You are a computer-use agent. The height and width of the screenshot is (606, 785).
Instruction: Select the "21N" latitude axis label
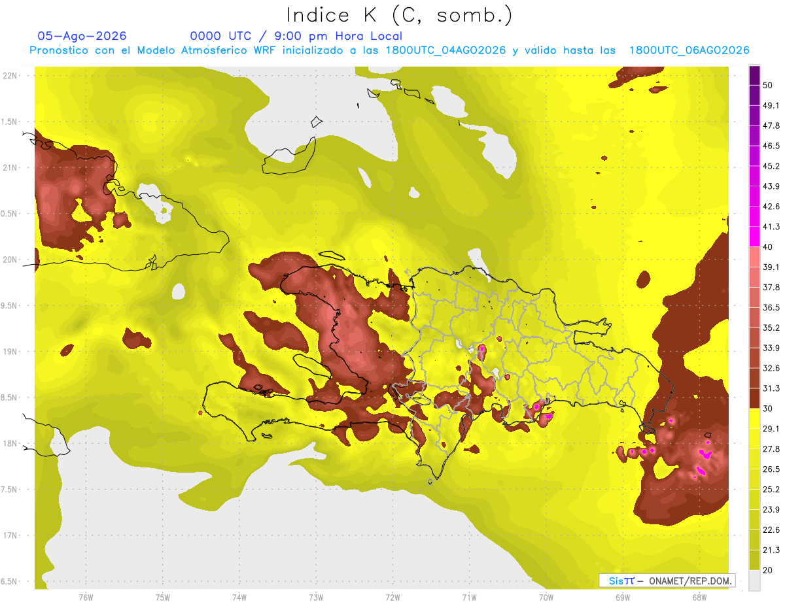[10, 168]
